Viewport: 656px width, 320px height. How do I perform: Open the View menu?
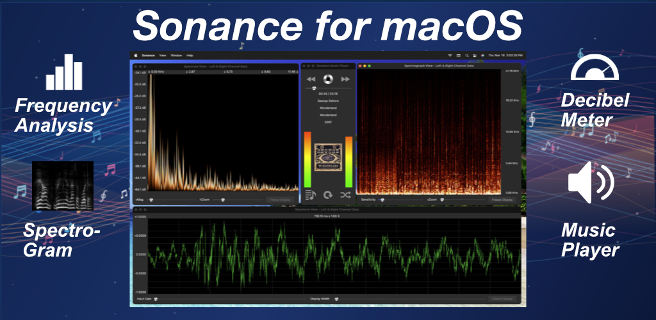pyautogui.click(x=162, y=55)
